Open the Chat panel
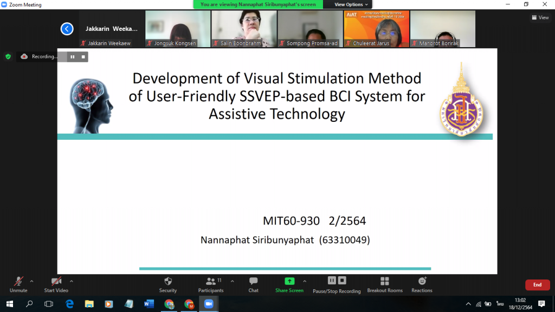This screenshot has height=312, width=555. [253, 284]
